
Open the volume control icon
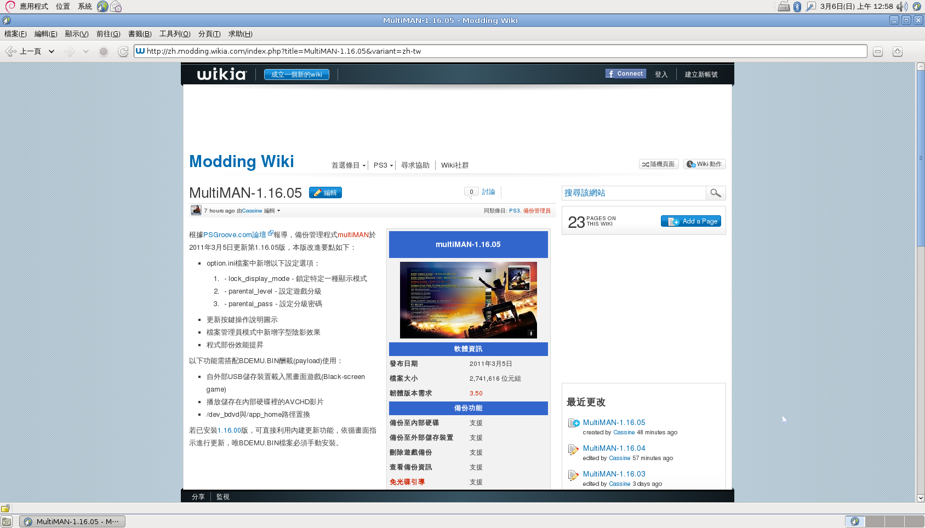[902, 7]
